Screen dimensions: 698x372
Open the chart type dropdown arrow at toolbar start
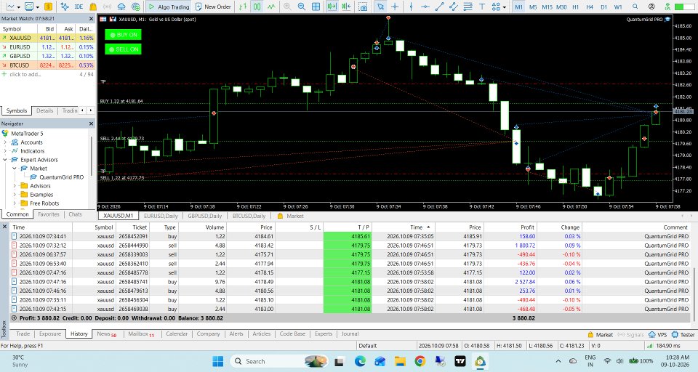tap(19, 7)
